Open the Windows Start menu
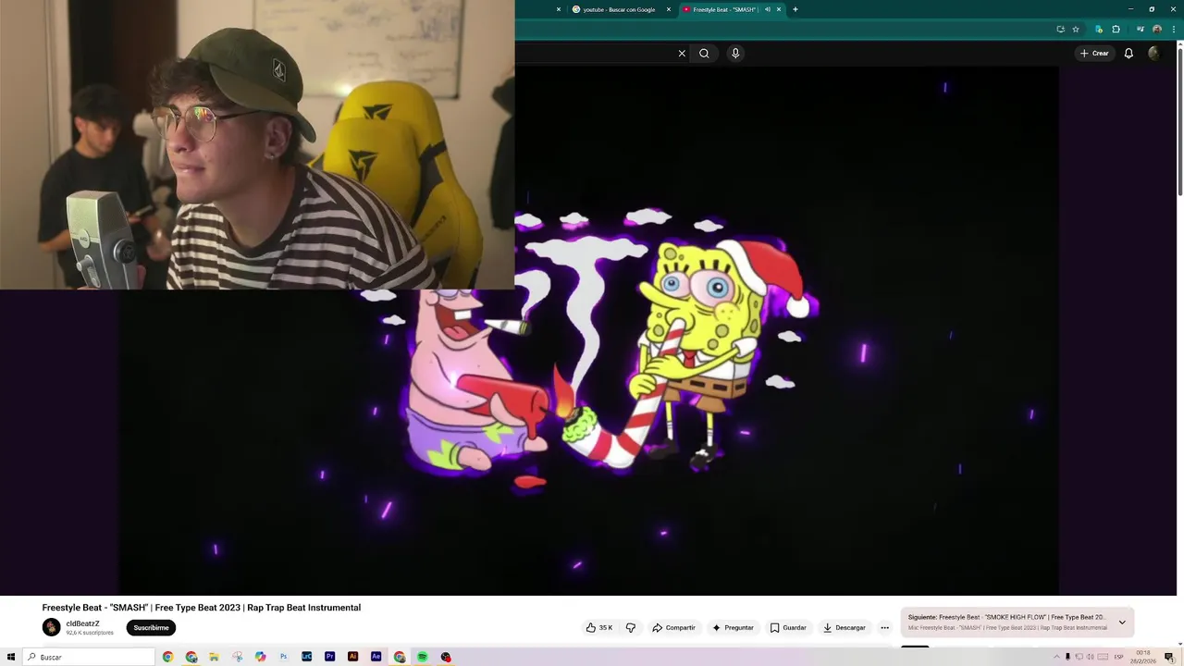This screenshot has height=666, width=1184. coord(11,657)
